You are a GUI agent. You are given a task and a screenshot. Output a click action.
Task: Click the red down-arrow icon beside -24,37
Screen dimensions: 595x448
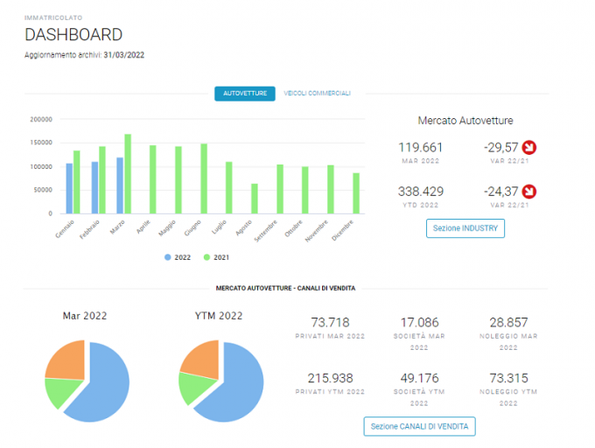(x=528, y=192)
